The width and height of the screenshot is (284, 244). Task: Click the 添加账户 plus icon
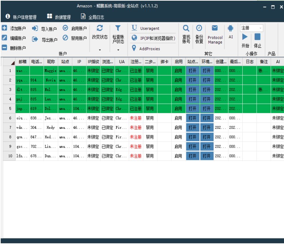click(4, 28)
